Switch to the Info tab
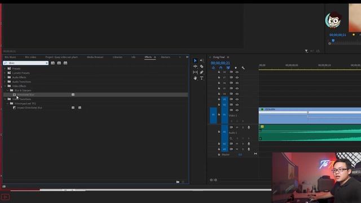Viewport: 361px width, 203px height. coord(133,57)
